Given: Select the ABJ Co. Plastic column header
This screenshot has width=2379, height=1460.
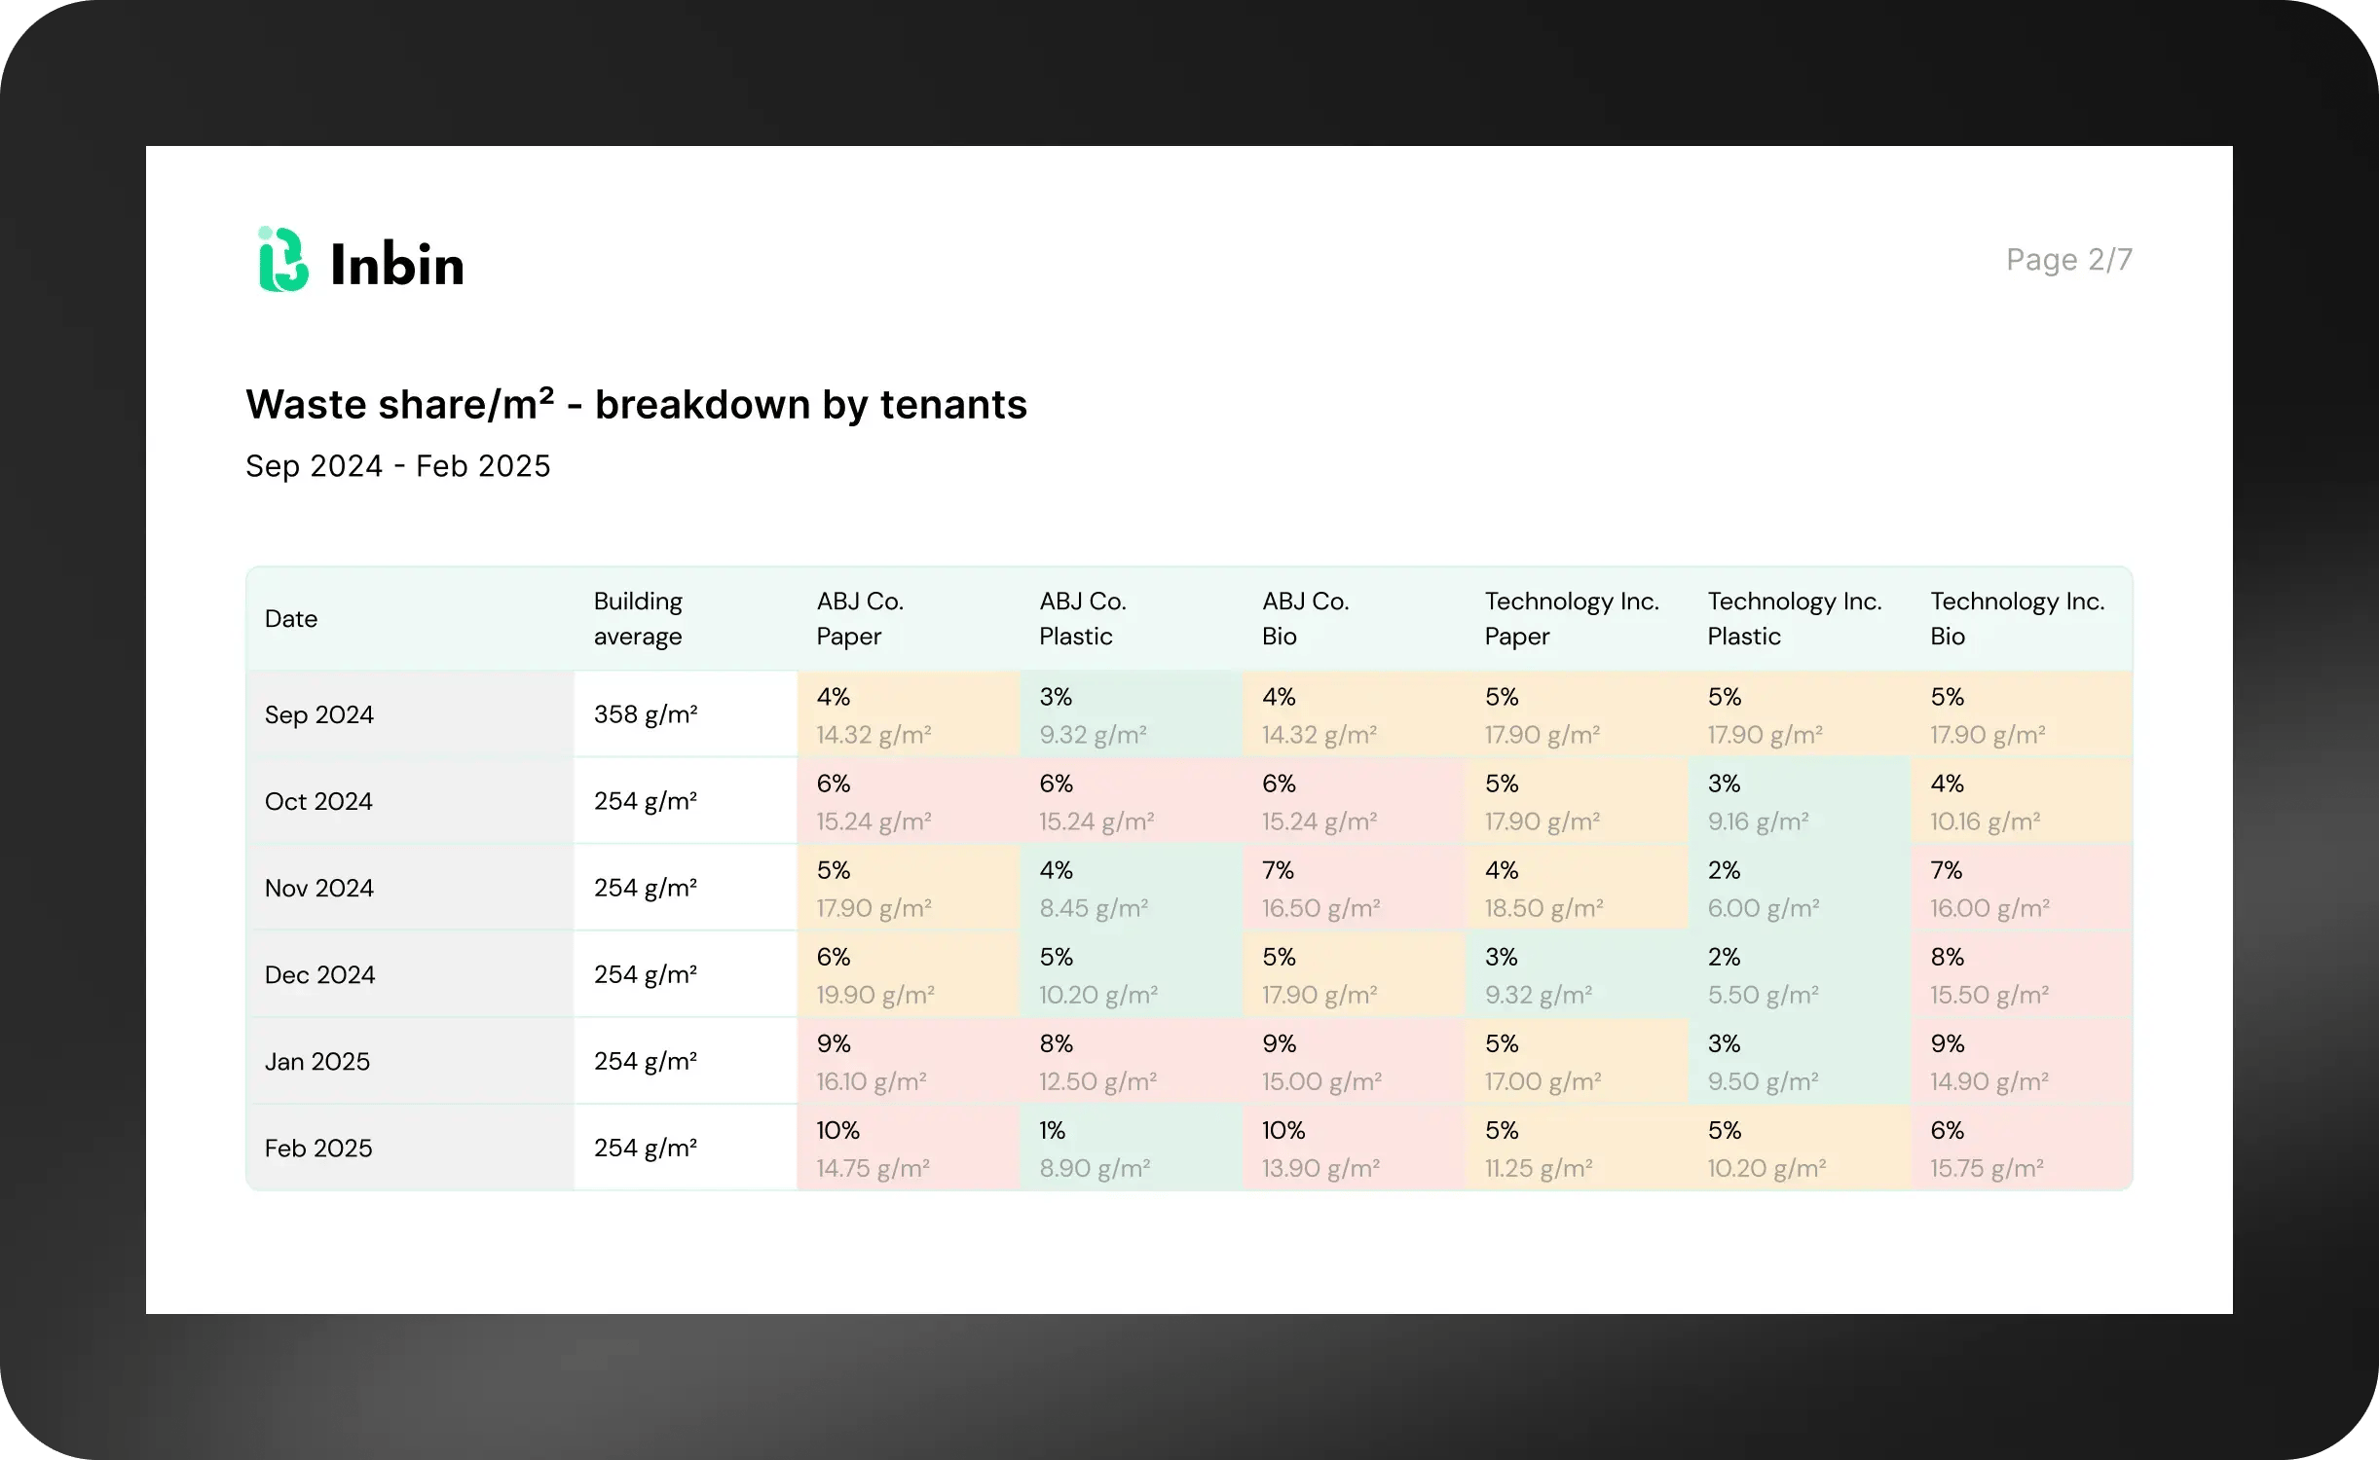Looking at the screenshot, I should coord(1082,619).
